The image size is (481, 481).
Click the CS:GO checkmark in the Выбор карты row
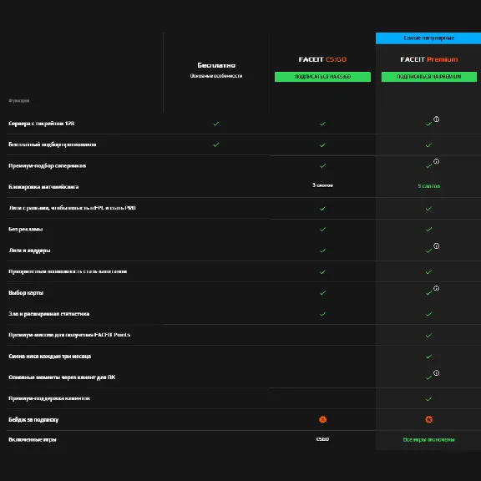(322, 293)
